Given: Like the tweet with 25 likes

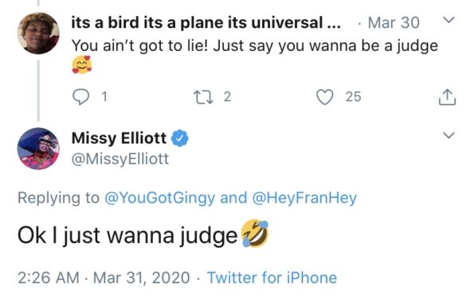Looking at the screenshot, I should tap(325, 97).
